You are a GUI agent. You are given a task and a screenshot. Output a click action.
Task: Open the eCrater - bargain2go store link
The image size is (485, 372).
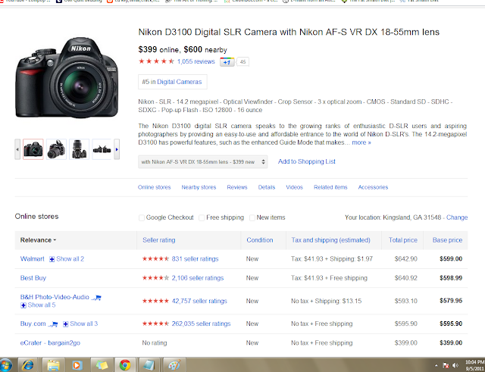(x=50, y=343)
